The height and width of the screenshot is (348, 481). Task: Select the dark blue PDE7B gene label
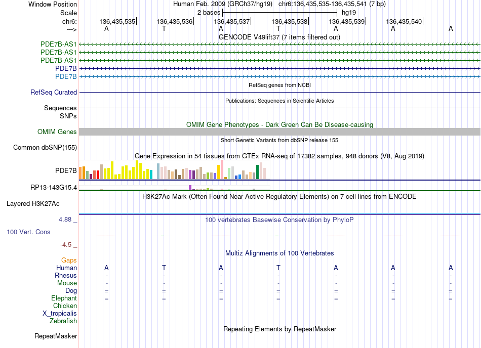click(x=66, y=69)
